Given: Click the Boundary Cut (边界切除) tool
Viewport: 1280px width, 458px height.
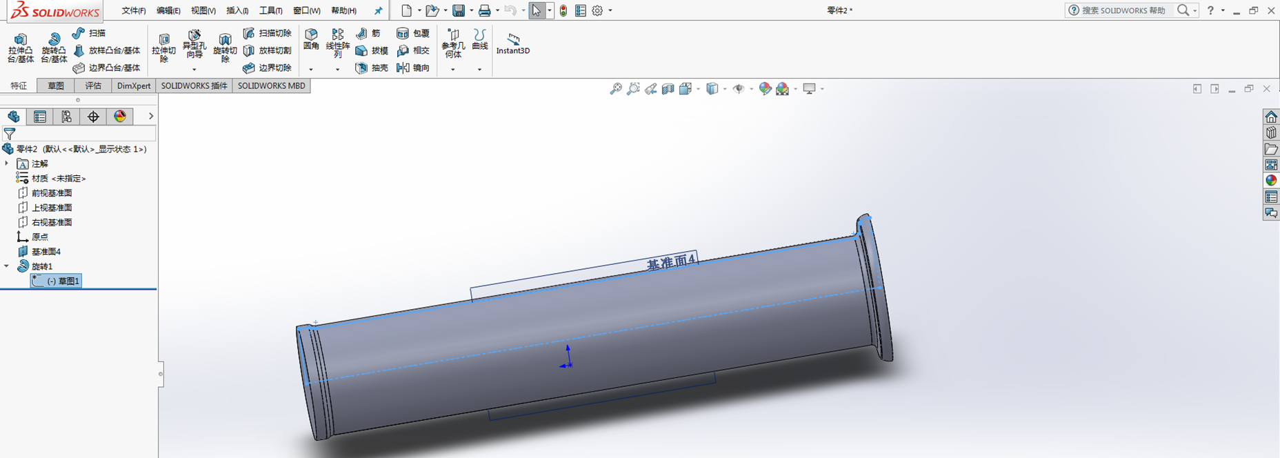Looking at the screenshot, I should tap(268, 68).
